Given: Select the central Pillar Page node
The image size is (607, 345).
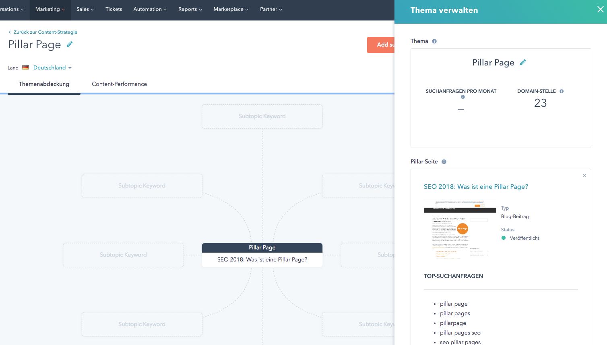Looking at the screenshot, I should point(262,255).
